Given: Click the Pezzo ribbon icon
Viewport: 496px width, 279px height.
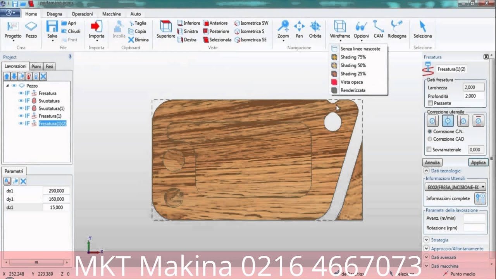Looking at the screenshot, I should tap(31, 30).
